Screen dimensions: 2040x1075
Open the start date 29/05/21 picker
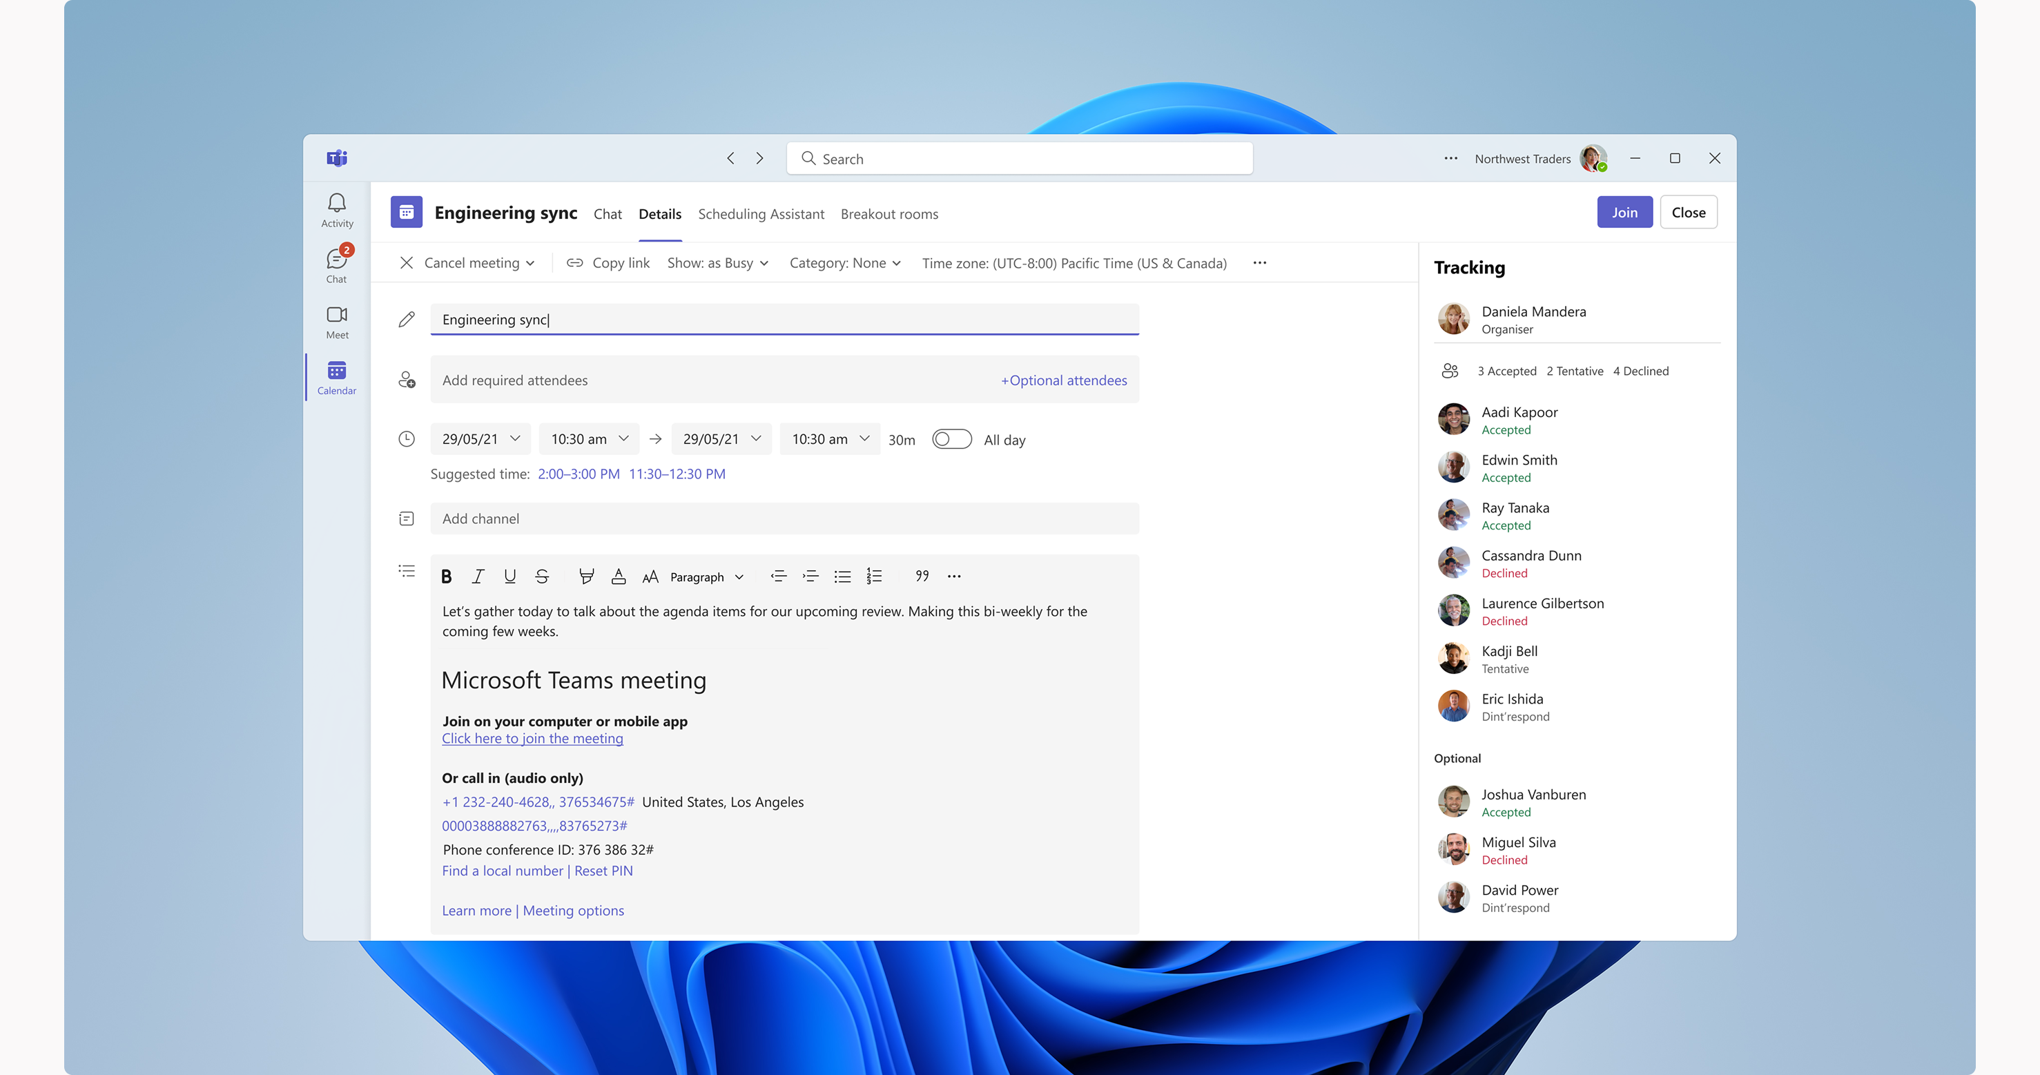pyautogui.click(x=480, y=439)
